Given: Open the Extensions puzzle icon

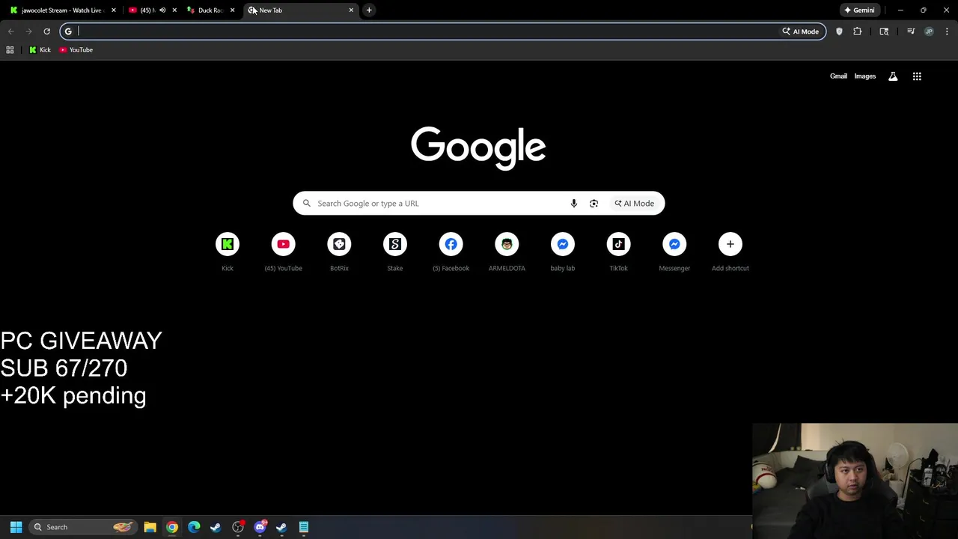Looking at the screenshot, I should [858, 31].
